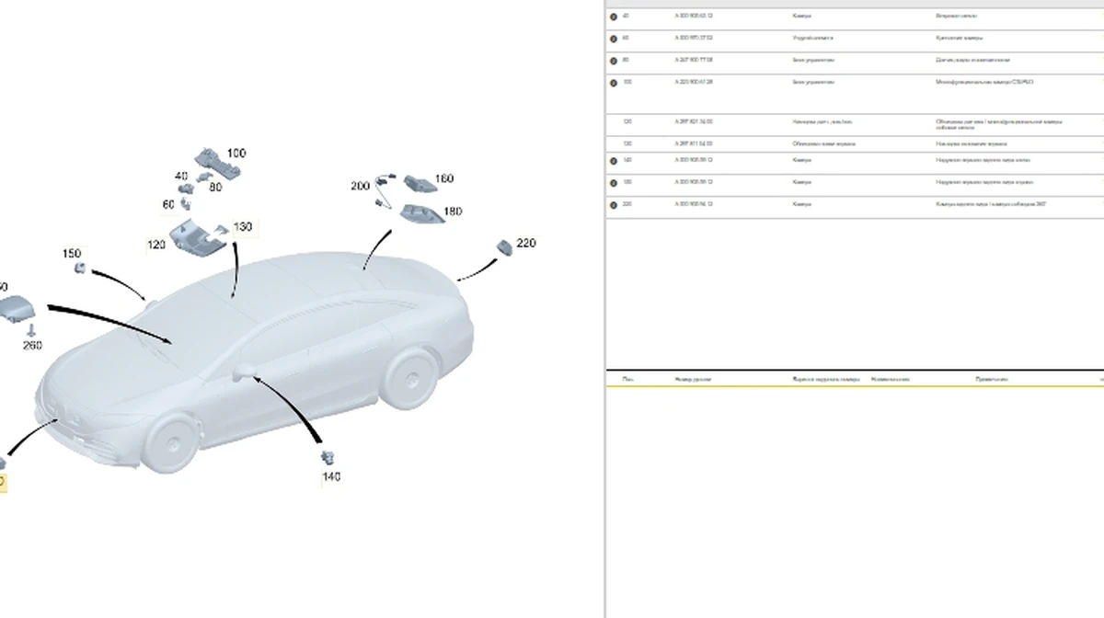This screenshot has height=618, width=1104.
Task: Click the 260 callout under the screw
Action: [32, 346]
